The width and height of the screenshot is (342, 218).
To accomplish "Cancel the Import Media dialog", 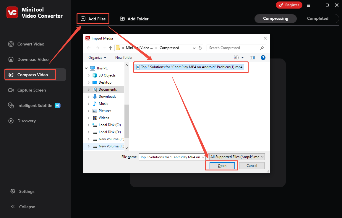I will [x=252, y=165].
